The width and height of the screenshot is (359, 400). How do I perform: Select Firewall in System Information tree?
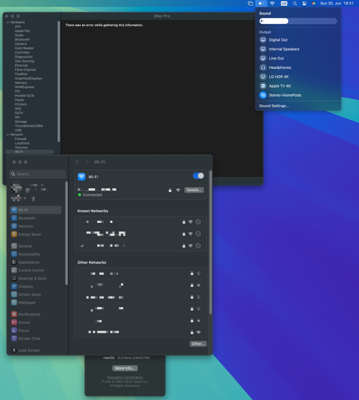tap(20, 139)
